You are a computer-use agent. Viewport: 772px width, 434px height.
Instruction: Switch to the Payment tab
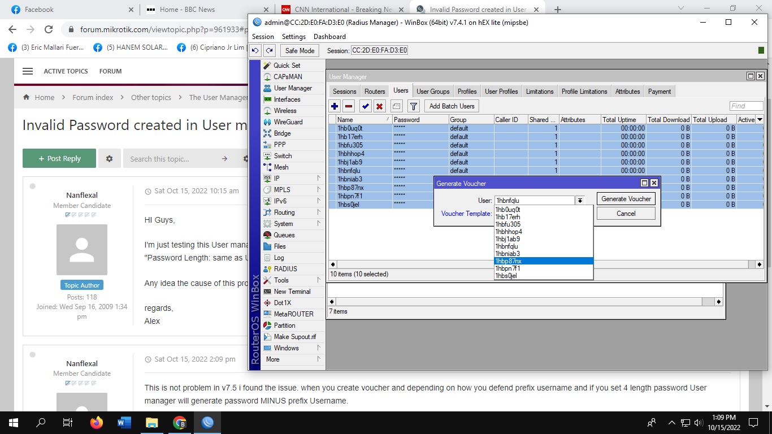pyautogui.click(x=660, y=92)
